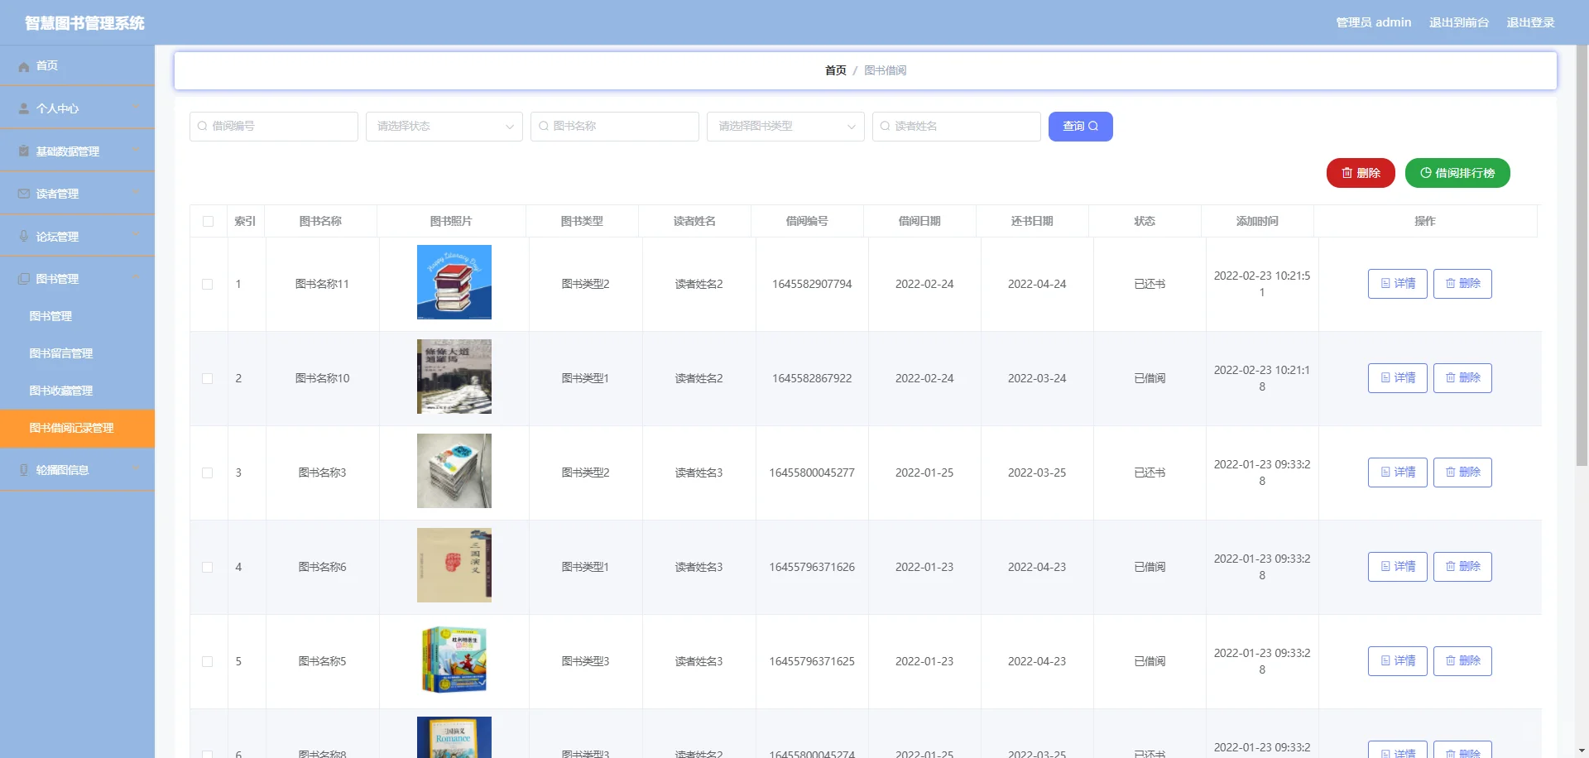
Task: Open the 请选择状态 status dropdown
Action: pos(444,127)
